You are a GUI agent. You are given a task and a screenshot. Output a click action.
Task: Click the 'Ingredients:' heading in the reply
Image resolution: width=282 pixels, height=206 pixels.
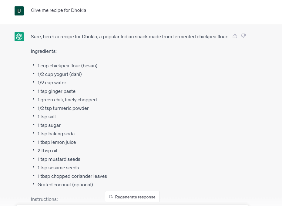[43, 51]
